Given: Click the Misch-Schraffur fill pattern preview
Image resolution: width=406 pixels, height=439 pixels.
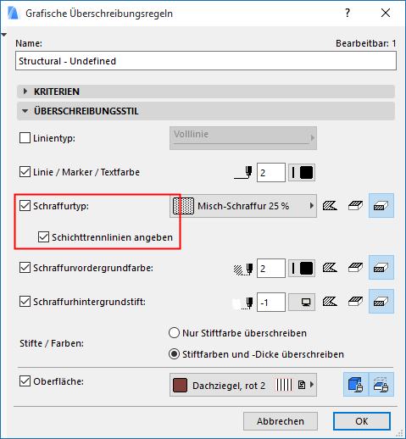Looking at the screenshot, I should click(183, 206).
